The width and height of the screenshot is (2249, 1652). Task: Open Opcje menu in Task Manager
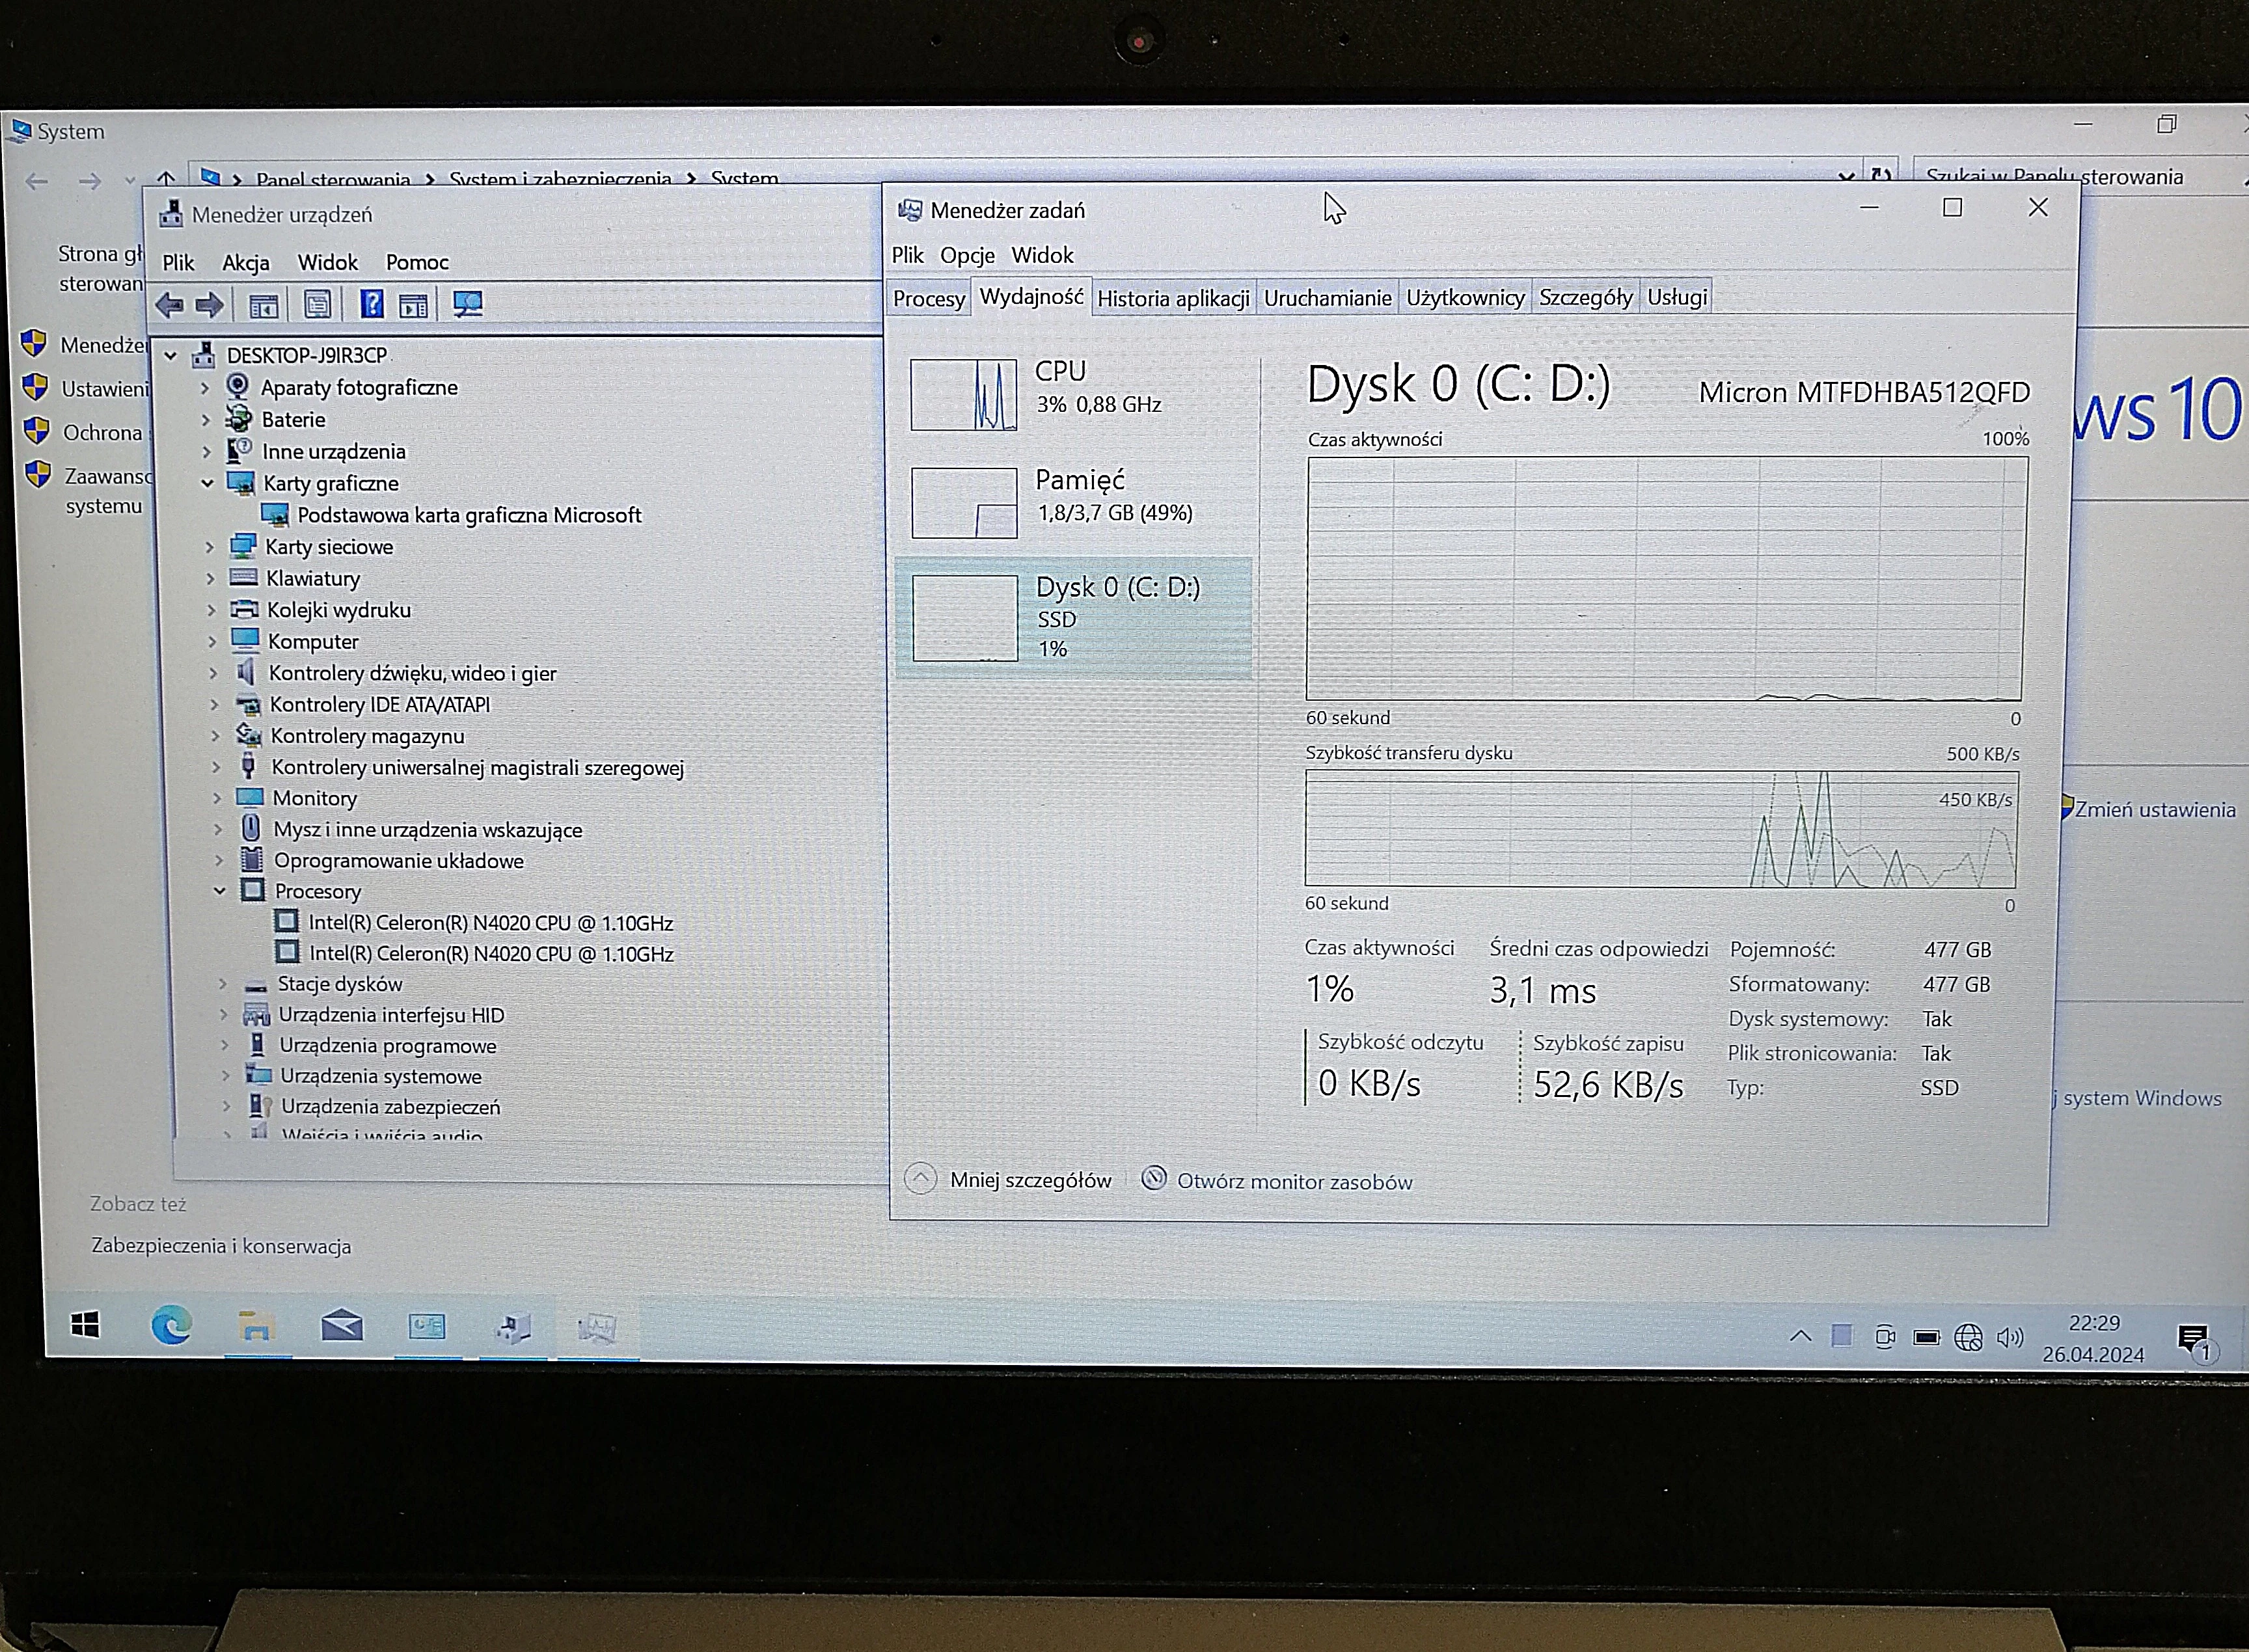point(967,255)
